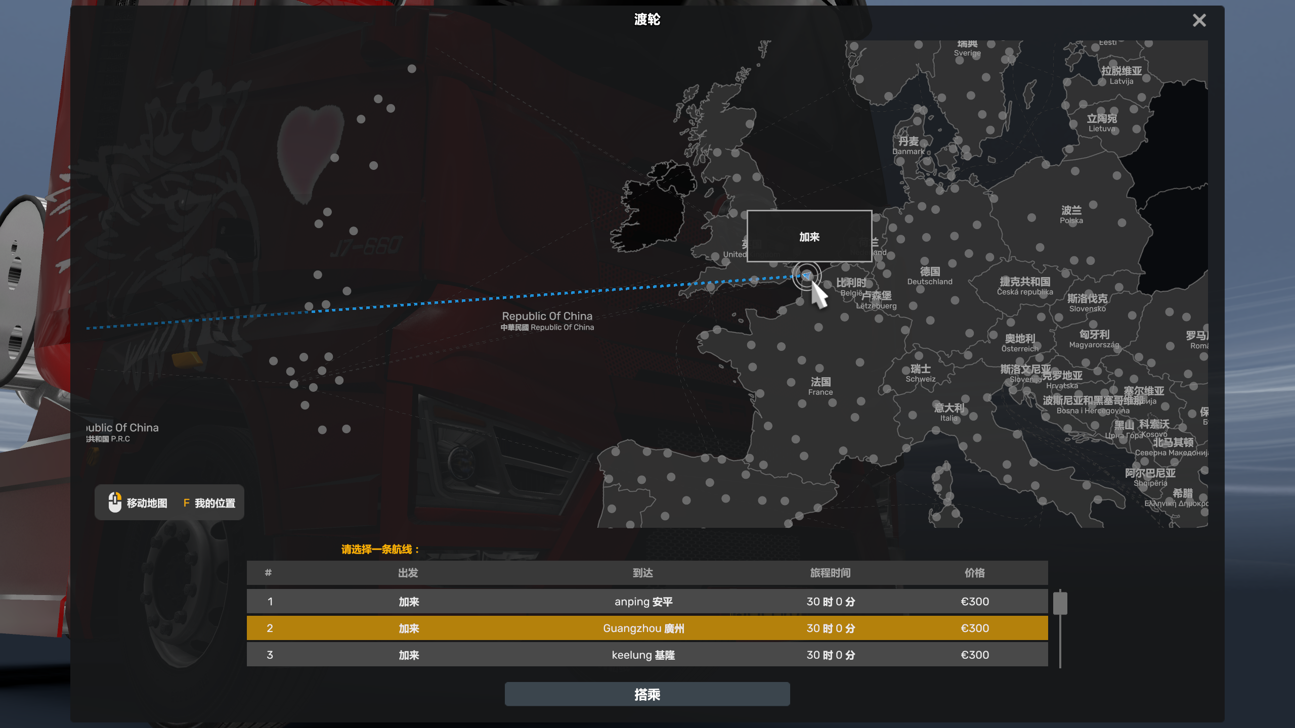This screenshot has height=728, width=1295.
Task: Click the 波兰 Polska map label
Action: pyautogui.click(x=1071, y=214)
